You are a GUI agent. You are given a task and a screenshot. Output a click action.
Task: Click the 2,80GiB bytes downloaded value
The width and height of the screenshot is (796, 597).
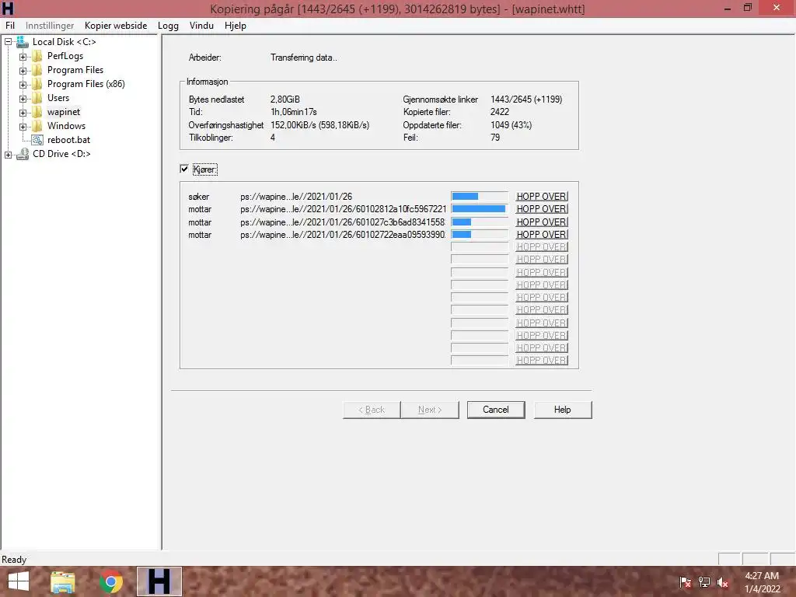(x=285, y=99)
